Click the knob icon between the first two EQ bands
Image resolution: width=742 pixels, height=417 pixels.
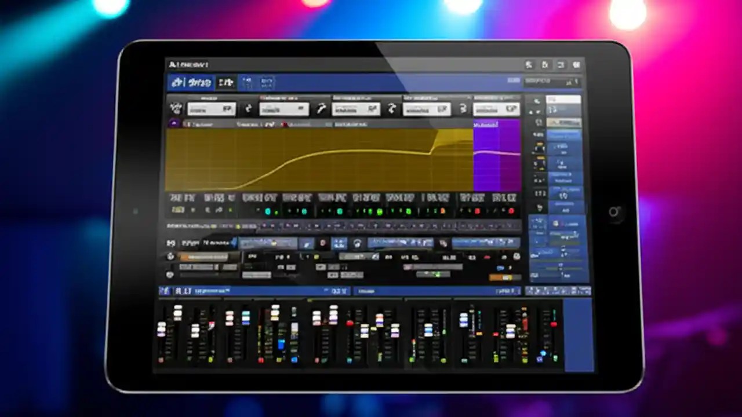click(x=248, y=109)
